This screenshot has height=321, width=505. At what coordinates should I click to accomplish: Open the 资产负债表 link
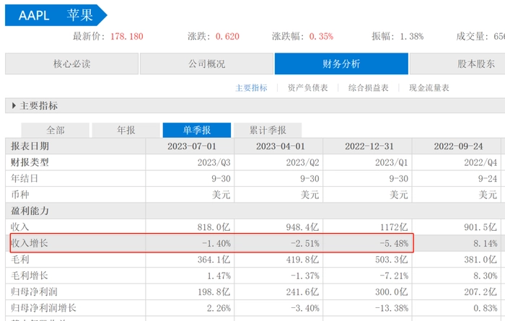(x=307, y=88)
